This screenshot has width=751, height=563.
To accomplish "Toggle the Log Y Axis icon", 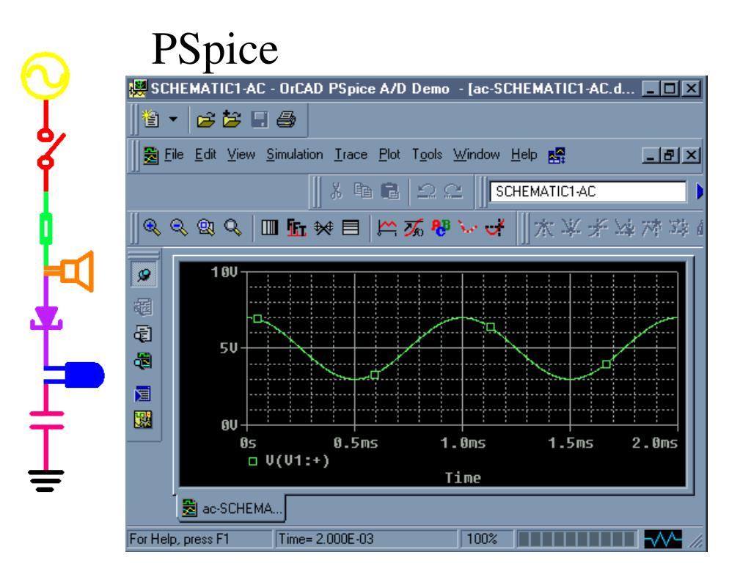I will coord(351,227).
